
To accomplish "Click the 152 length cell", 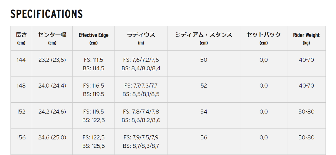I will click(x=21, y=112).
